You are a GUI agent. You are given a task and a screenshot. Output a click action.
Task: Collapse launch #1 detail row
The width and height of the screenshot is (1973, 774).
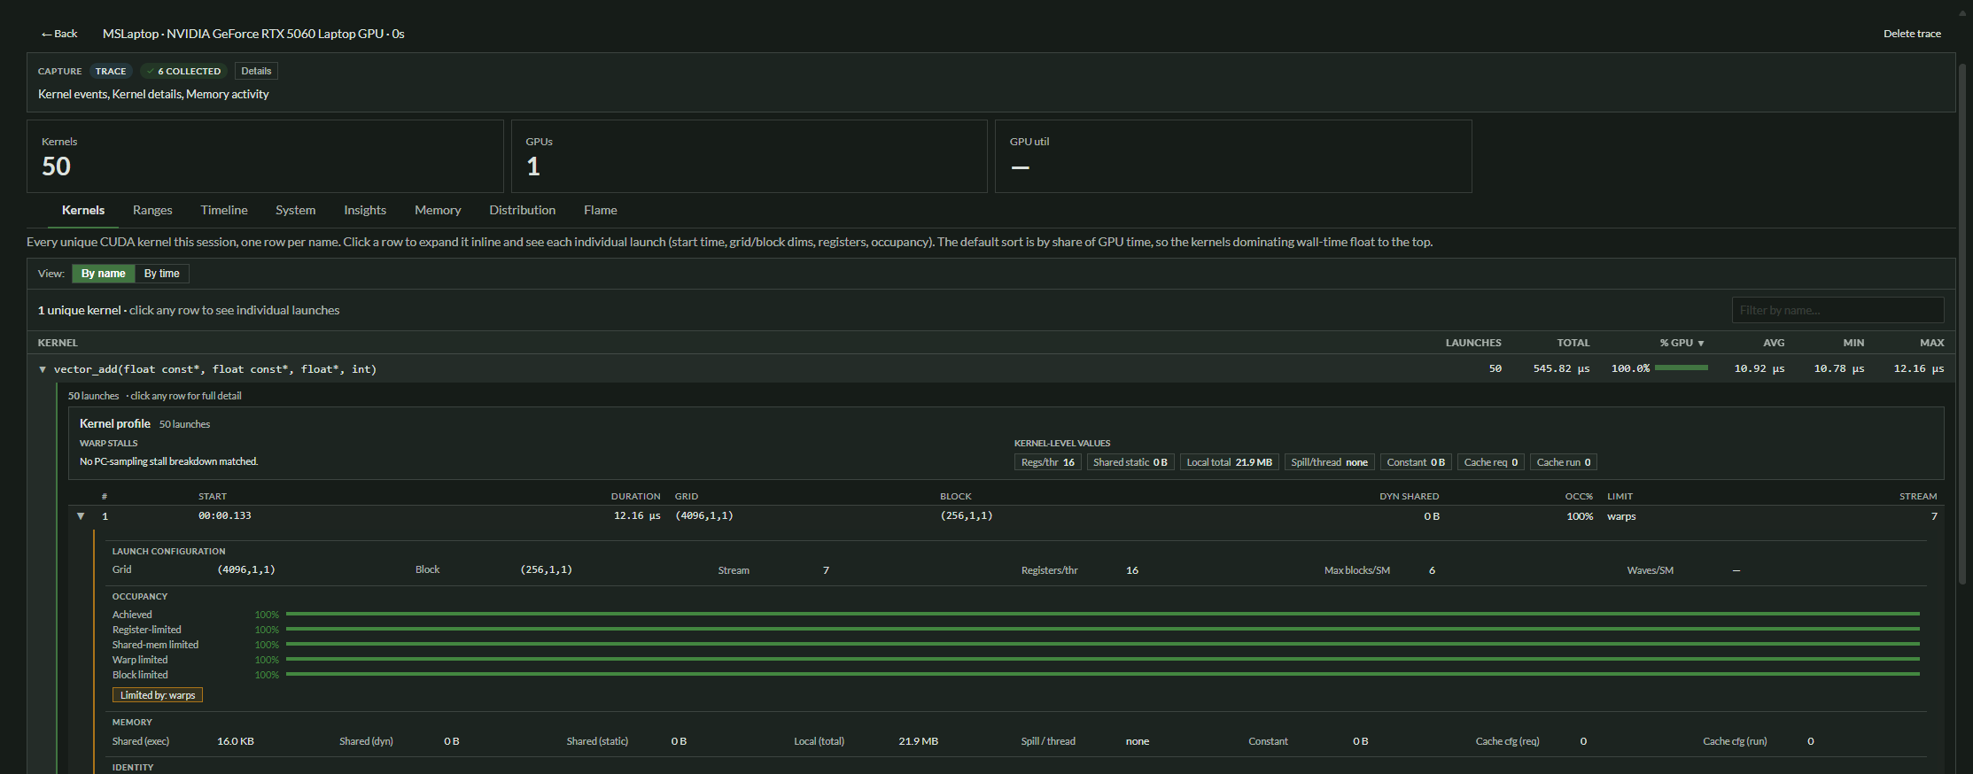coord(81,516)
